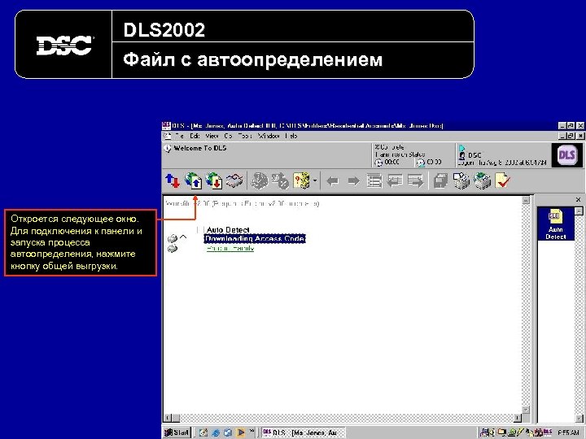Click the DLS icon in system tray
The height and width of the screenshot is (439, 586).
point(548,432)
